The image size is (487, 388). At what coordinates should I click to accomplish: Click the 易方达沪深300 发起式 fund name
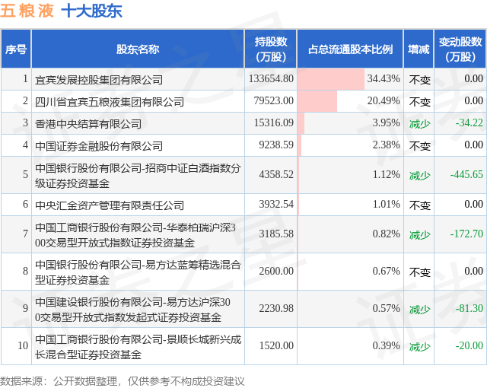pos(132,310)
